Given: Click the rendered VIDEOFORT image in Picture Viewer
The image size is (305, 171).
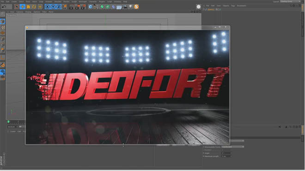Looking at the screenshot, I should pyautogui.click(x=128, y=87).
